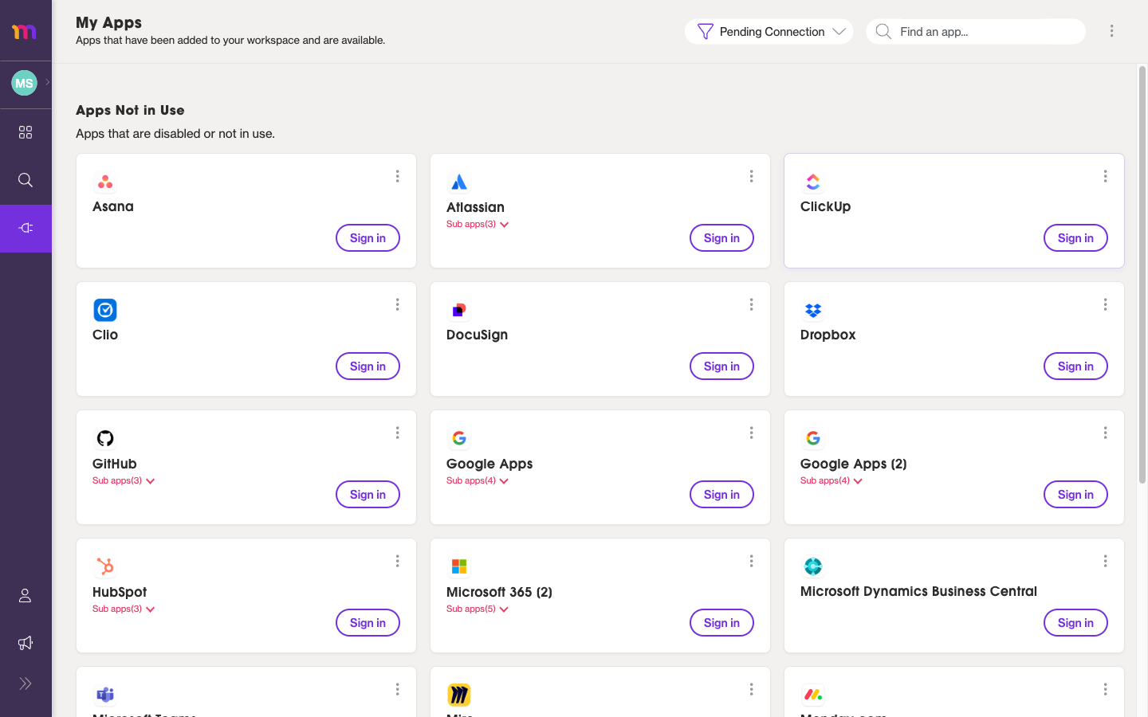
Task: Click the Clio app logo
Action: pos(105,310)
